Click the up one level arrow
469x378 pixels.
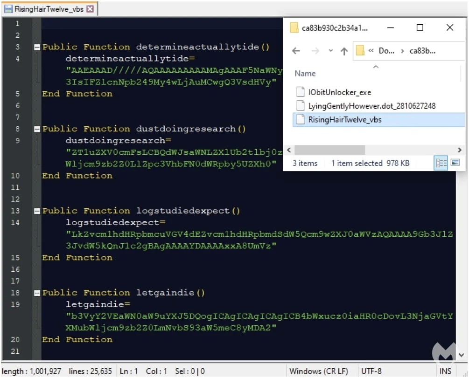(344, 51)
